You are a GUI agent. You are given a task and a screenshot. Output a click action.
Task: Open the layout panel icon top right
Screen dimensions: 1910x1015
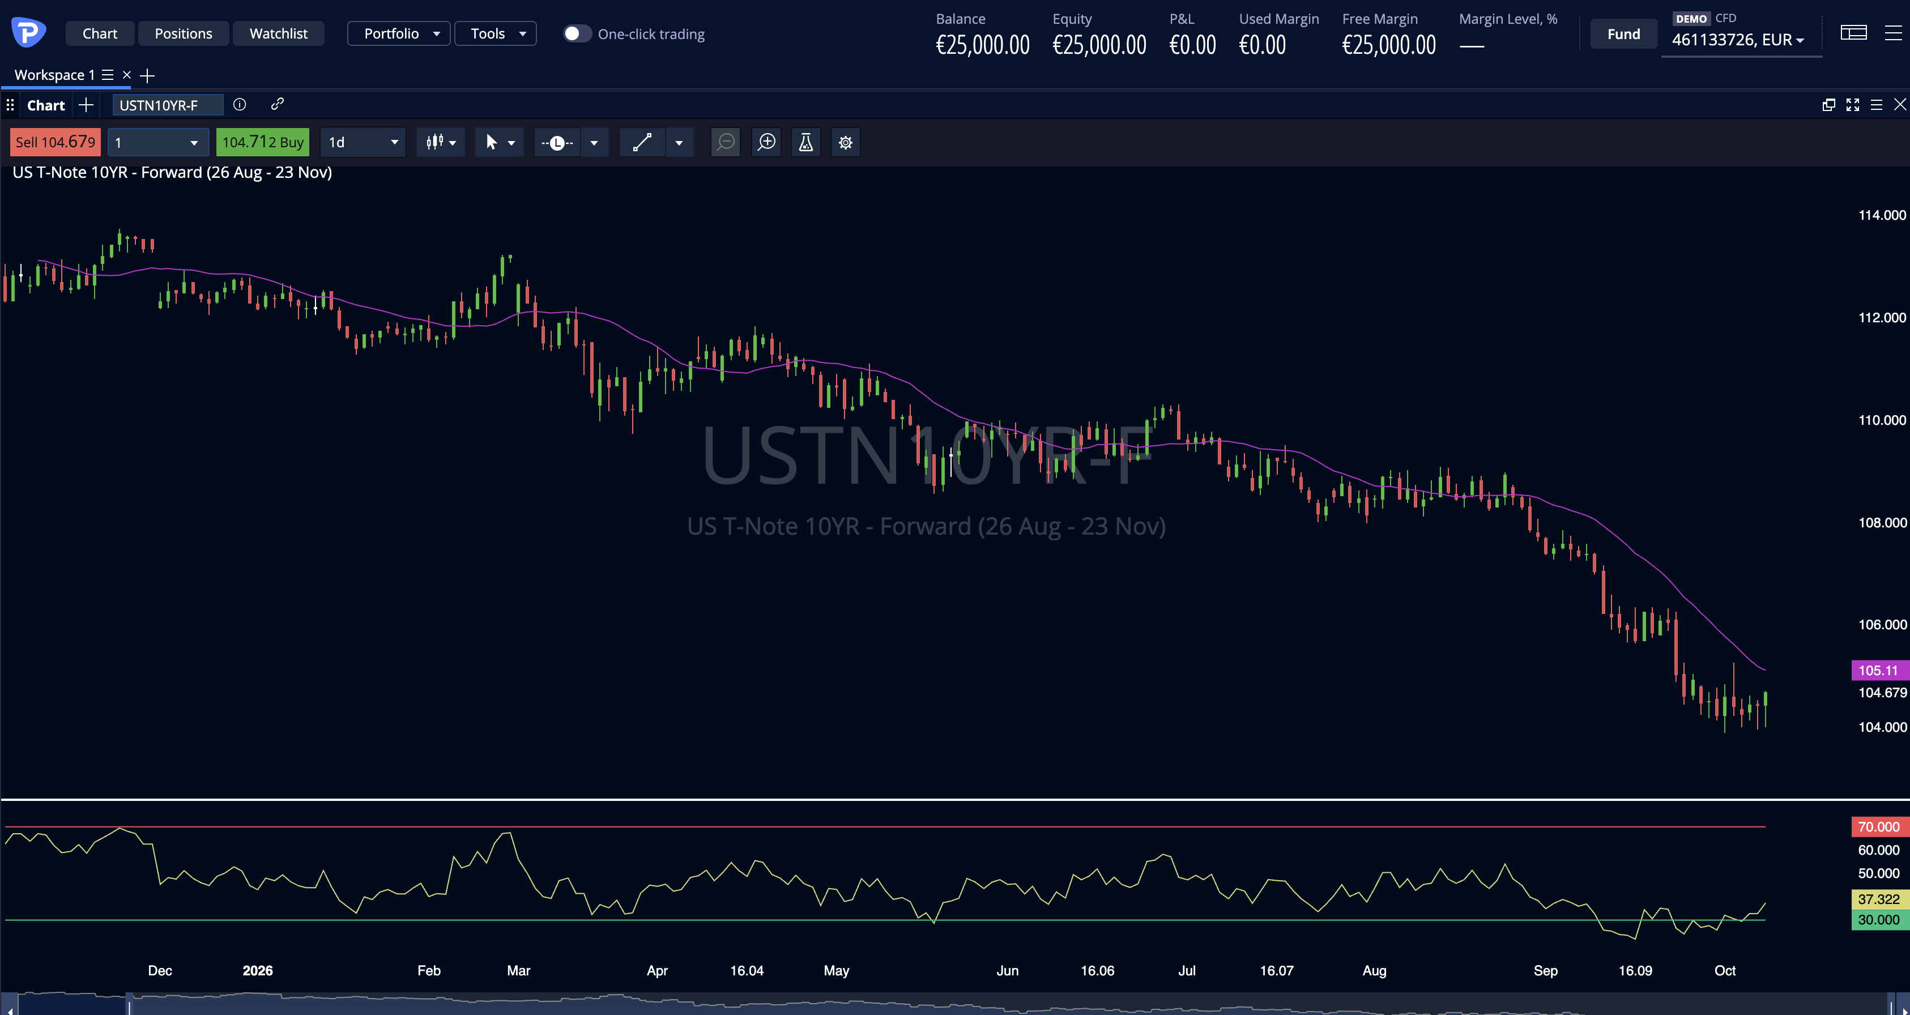[x=1854, y=33]
